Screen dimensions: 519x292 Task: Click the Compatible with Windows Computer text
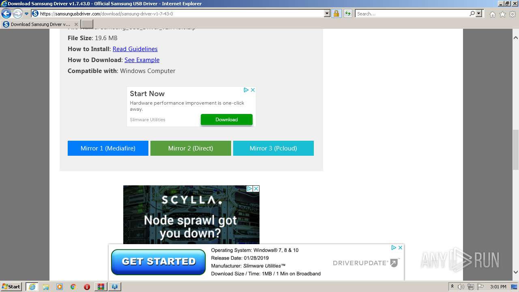pyautogui.click(x=122, y=71)
